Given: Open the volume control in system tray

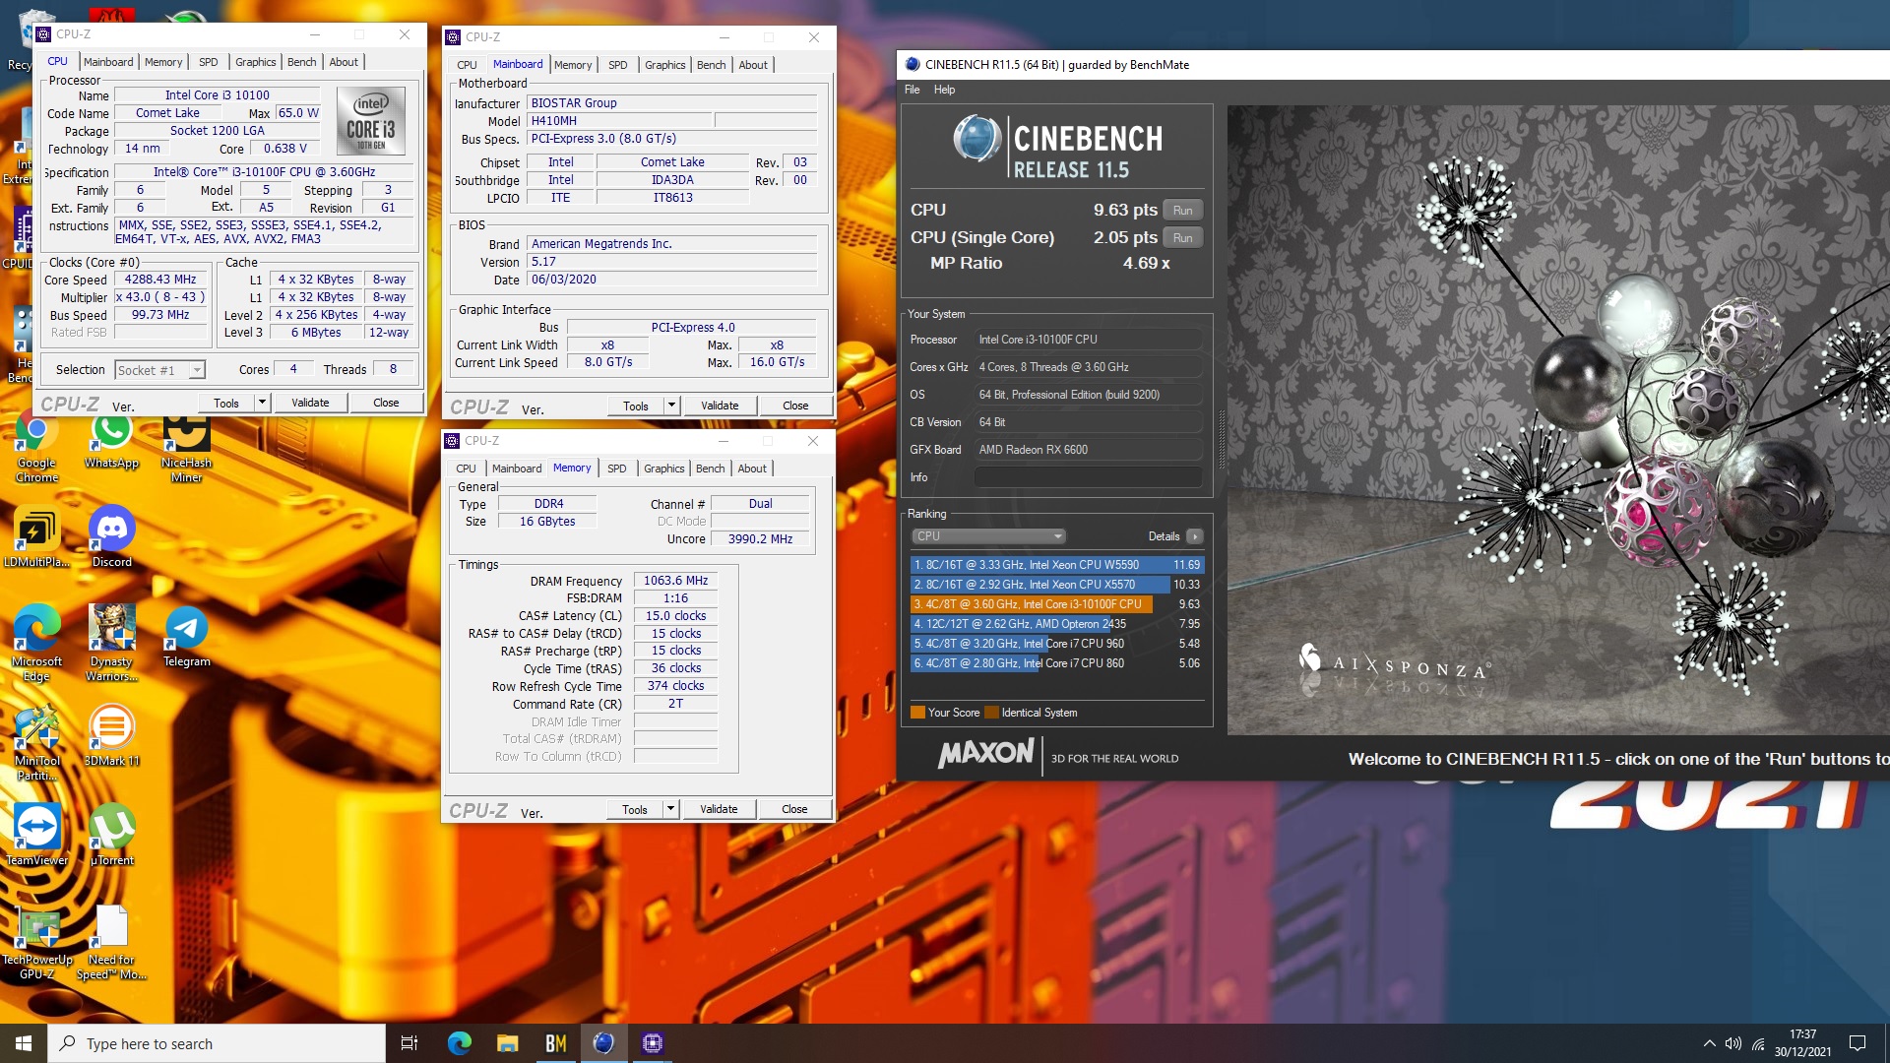Looking at the screenshot, I should 1733,1043.
